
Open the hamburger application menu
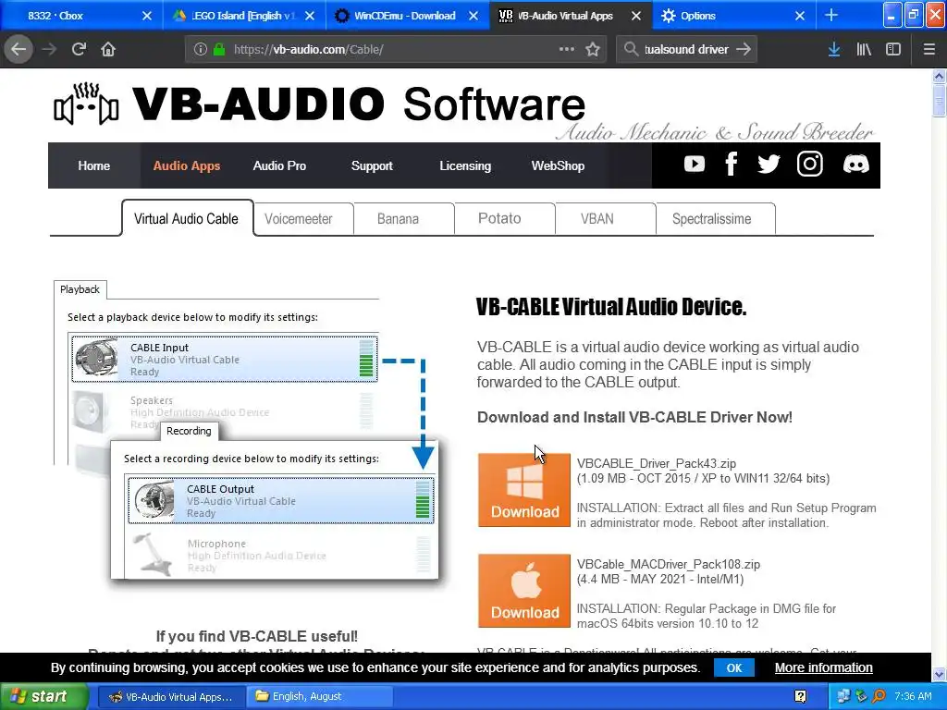[x=929, y=50]
